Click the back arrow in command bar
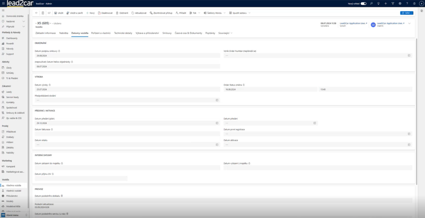 coord(36,13)
